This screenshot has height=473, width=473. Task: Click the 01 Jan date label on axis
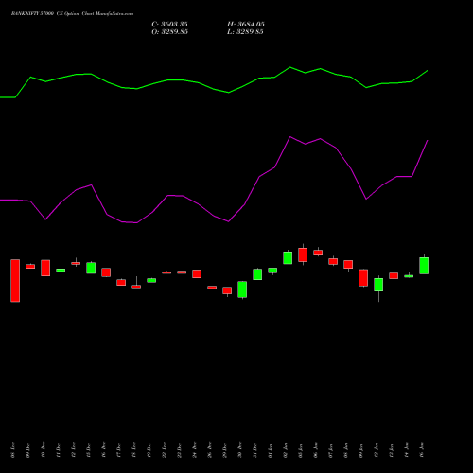point(271,450)
